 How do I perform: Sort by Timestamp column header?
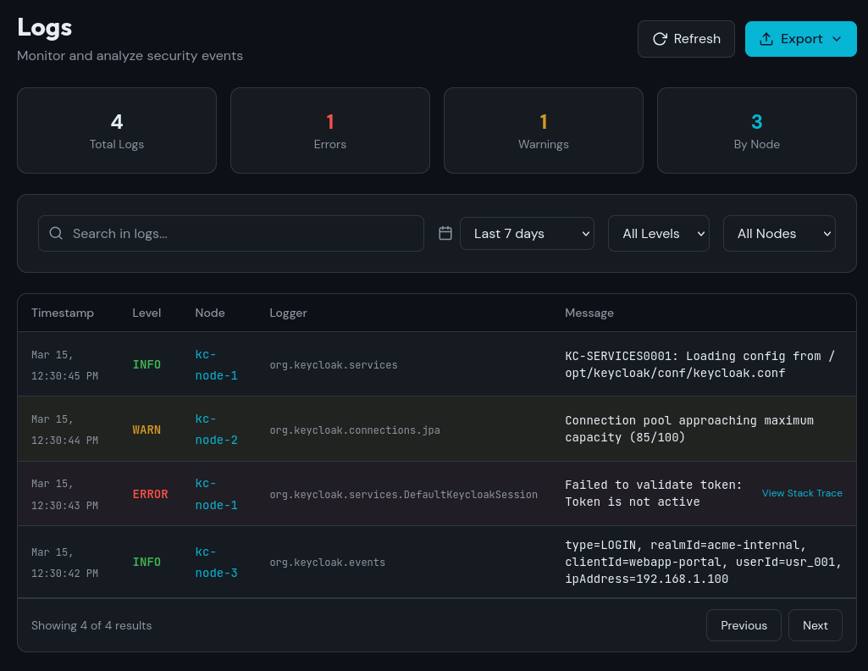pos(63,313)
